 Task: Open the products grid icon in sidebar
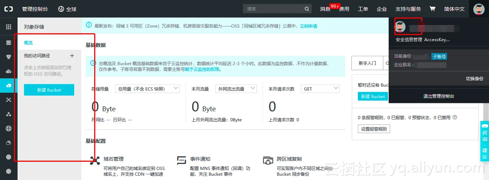9,27
